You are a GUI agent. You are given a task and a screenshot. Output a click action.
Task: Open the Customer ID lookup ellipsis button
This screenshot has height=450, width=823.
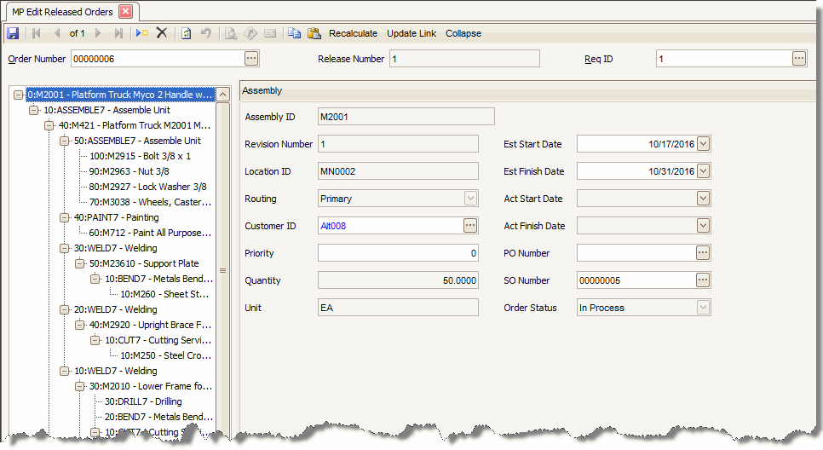pos(470,226)
